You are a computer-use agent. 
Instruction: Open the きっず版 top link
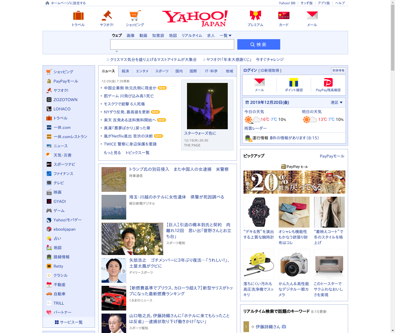[306, 3]
